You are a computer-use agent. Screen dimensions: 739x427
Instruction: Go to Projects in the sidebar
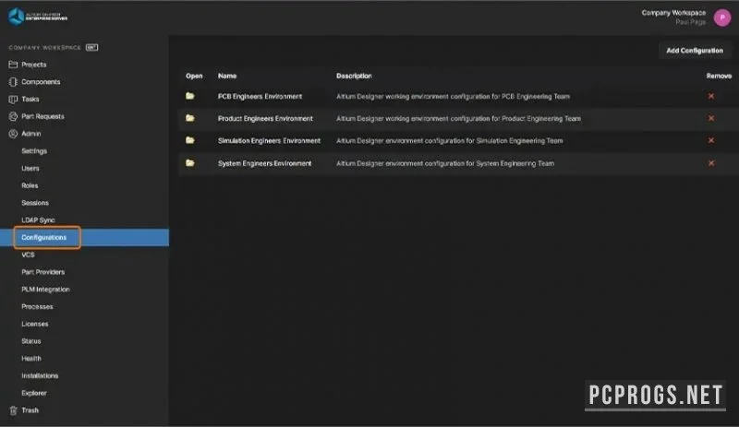click(x=34, y=65)
